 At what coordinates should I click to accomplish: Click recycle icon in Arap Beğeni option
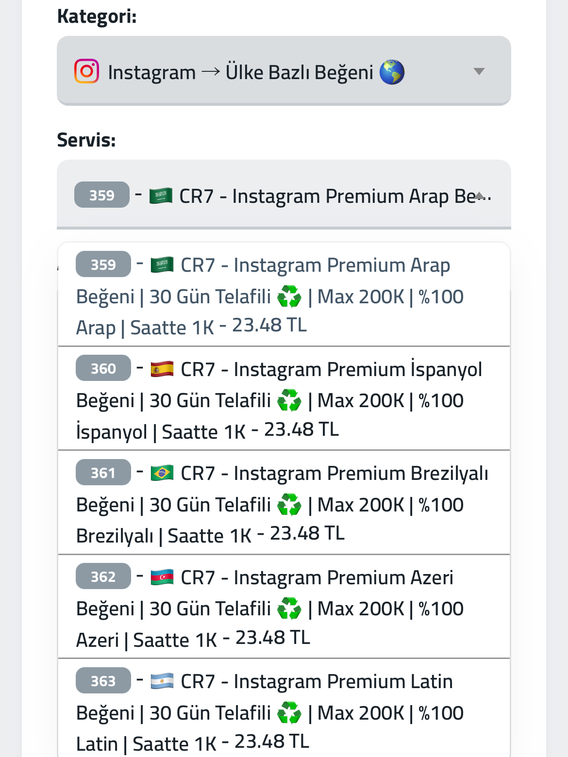point(289,296)
